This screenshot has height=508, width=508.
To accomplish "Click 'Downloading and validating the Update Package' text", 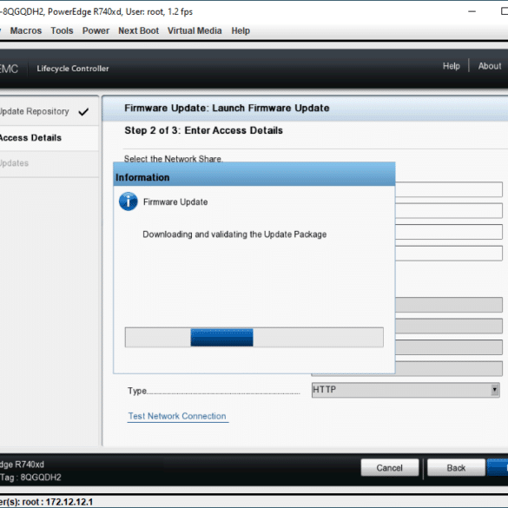I will point(234,234).
